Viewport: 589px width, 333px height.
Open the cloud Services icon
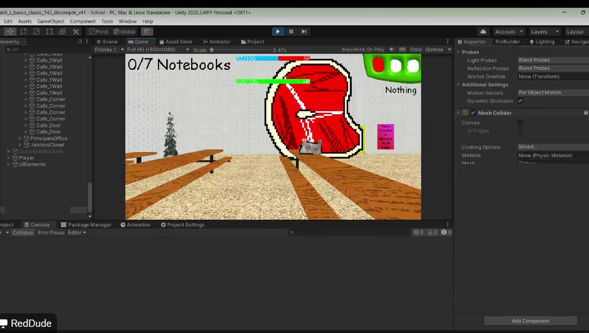483,32
